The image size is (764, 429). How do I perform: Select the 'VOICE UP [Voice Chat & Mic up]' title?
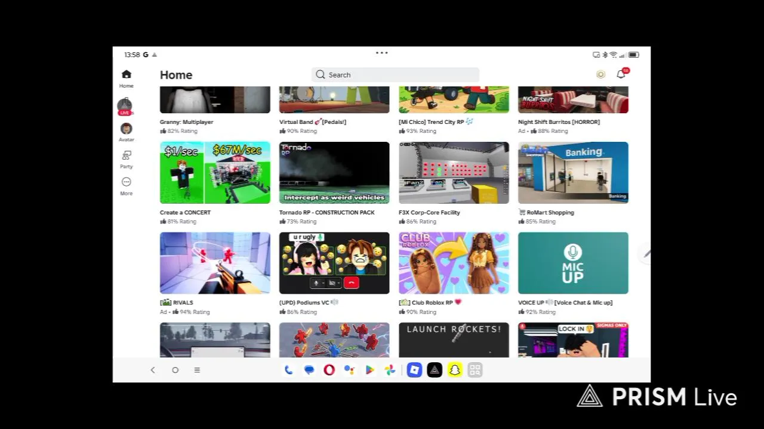pyautogui.click(x=565, y=303)
